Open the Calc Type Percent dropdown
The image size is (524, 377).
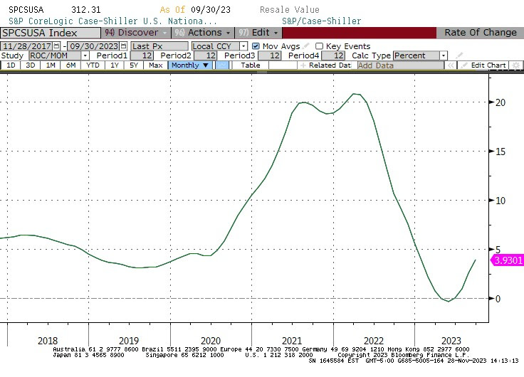444,55
